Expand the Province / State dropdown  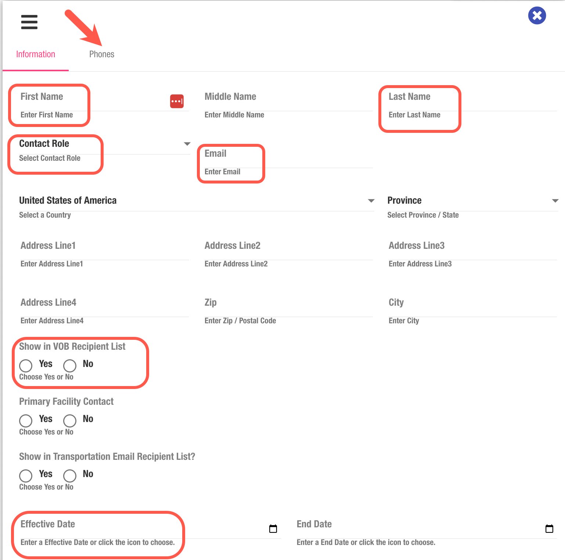click(555, 201)
